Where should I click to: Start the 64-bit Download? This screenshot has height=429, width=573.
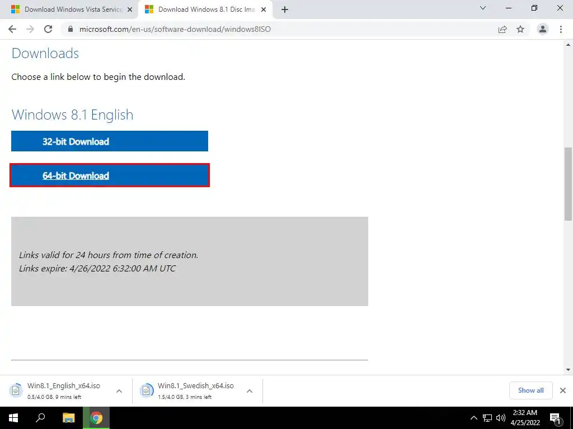pyautogui.click(x=110, y=175)
